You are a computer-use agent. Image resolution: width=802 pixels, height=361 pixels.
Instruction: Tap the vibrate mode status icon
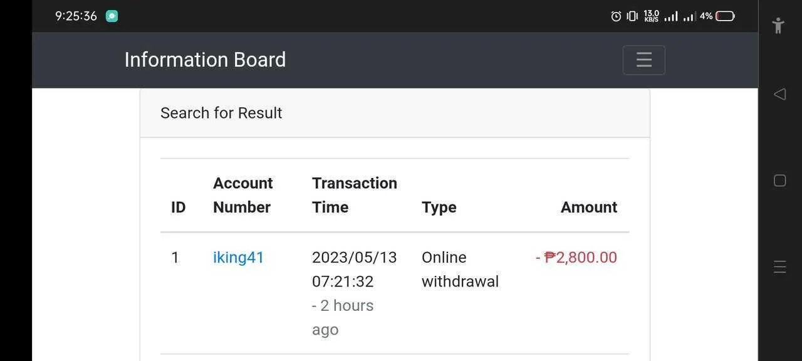click(x=632, y=16)
